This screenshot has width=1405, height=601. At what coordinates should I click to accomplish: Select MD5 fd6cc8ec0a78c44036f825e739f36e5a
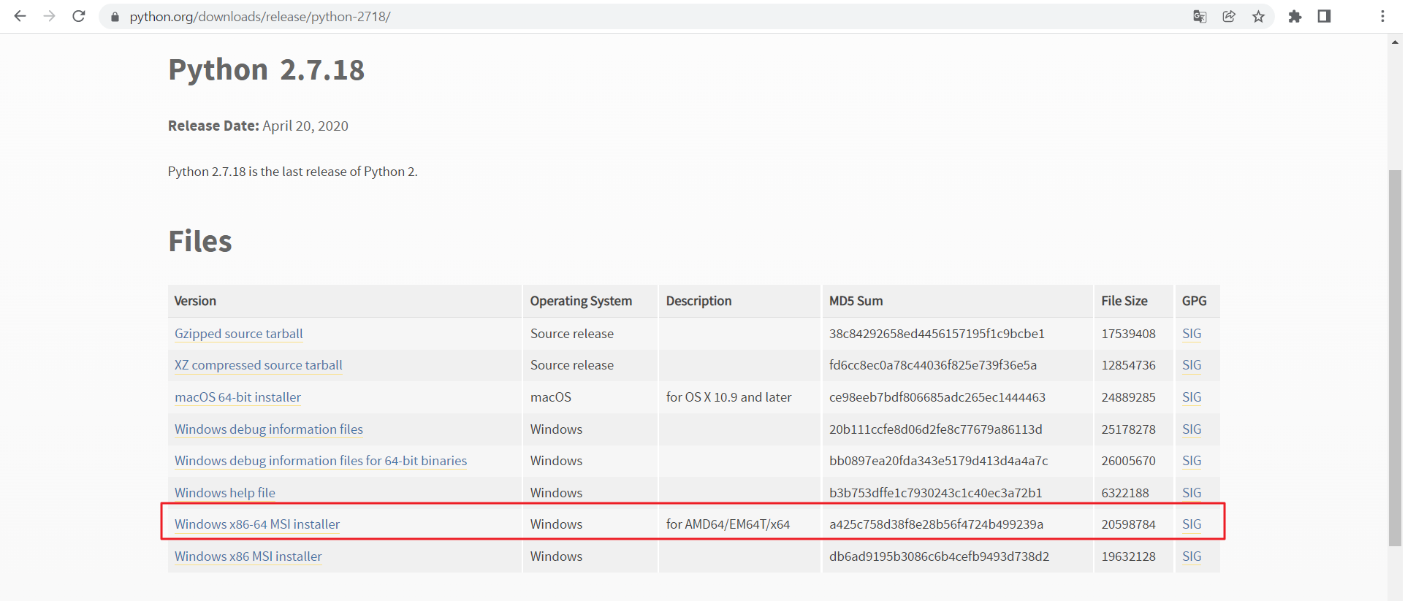933,365
